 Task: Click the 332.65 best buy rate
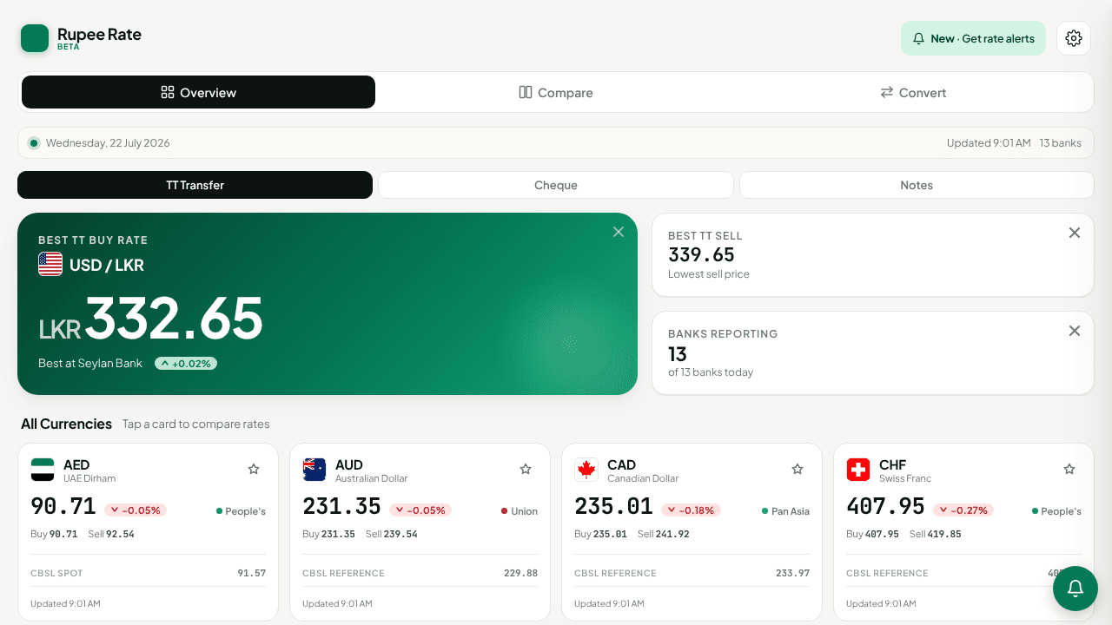(x=174, y=318)
